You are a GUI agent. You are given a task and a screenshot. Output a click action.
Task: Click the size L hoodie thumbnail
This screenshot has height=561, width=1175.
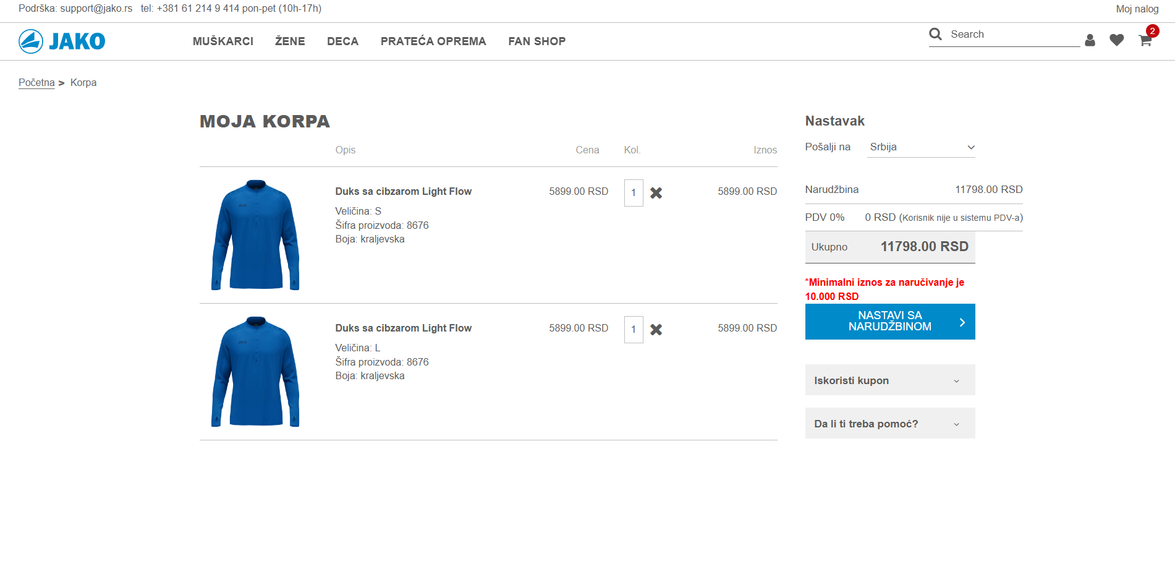tap(255, 372)
